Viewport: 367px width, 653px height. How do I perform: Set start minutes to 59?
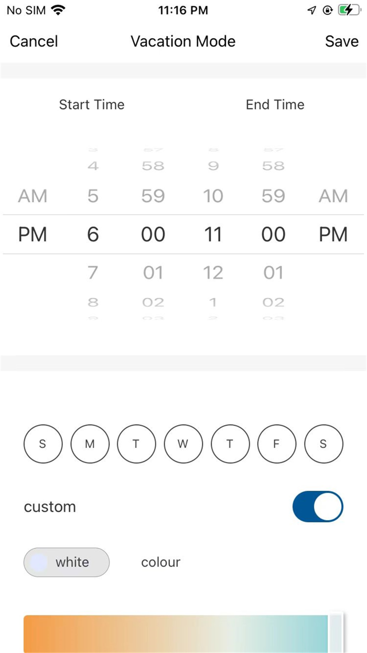point(153,196)
